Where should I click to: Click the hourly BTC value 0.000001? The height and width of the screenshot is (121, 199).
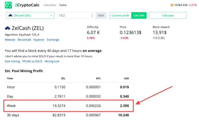click(x=93, y=87)
